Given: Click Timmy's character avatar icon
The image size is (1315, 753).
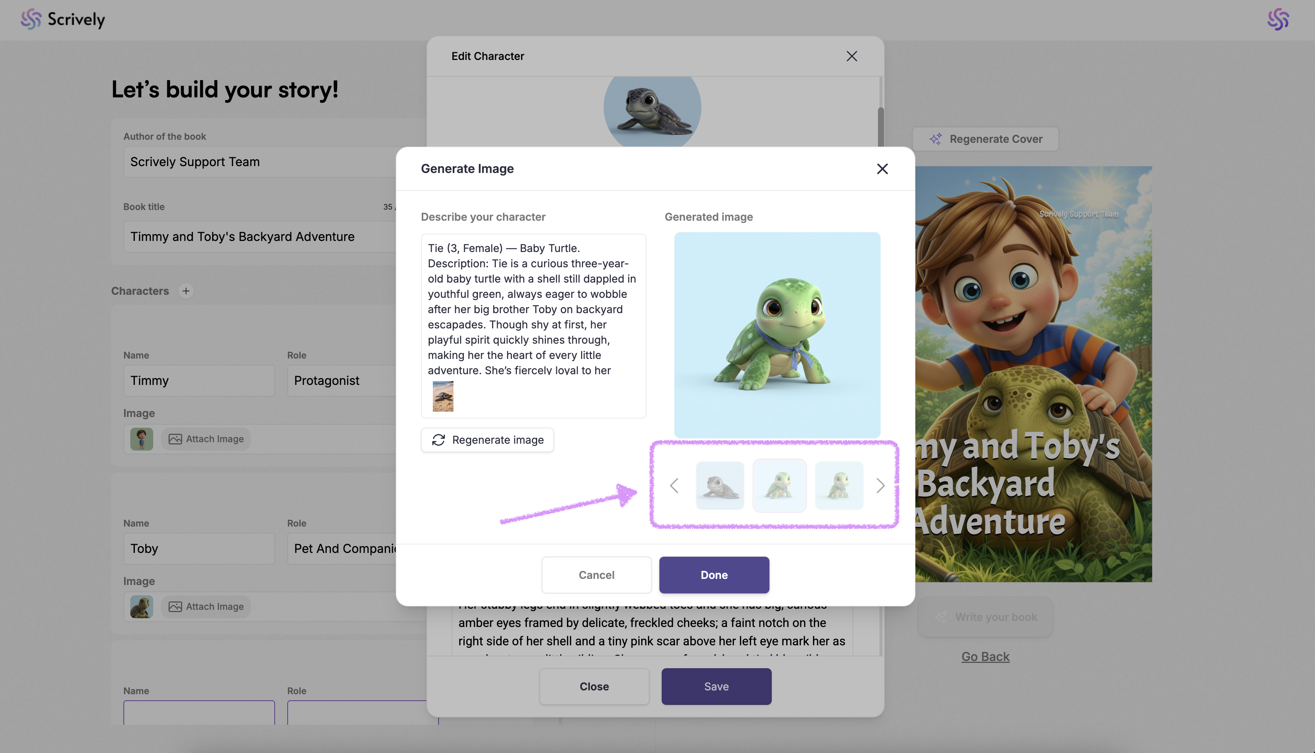Looking at the screenshot, I should point(141,439).
